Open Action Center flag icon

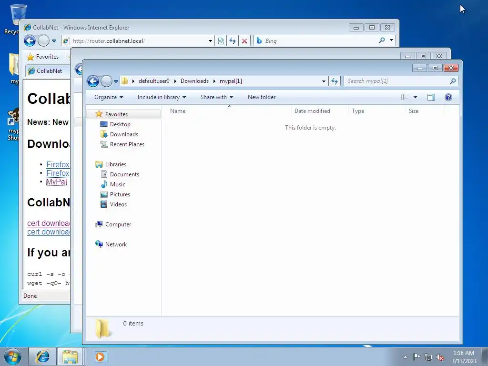[417, 357]
